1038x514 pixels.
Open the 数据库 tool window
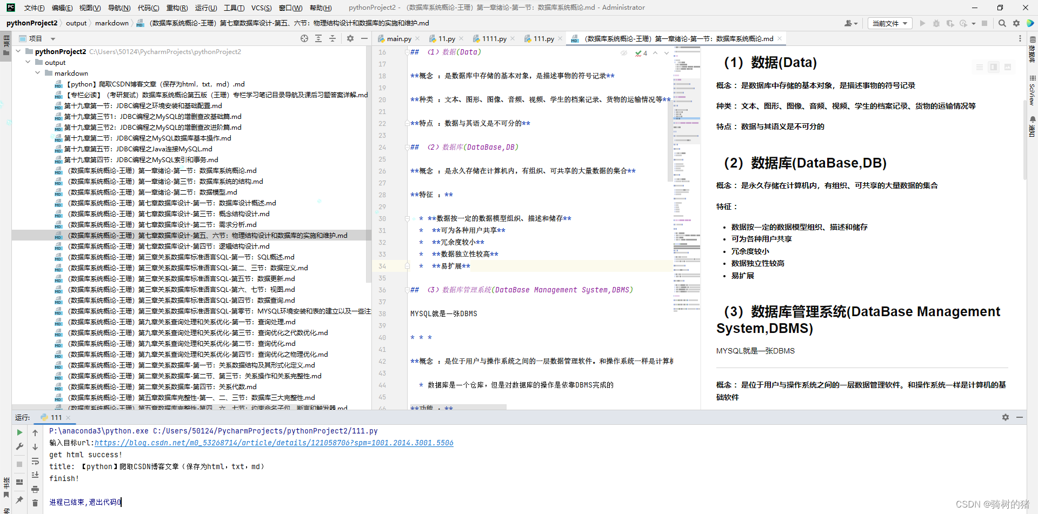1032,50
